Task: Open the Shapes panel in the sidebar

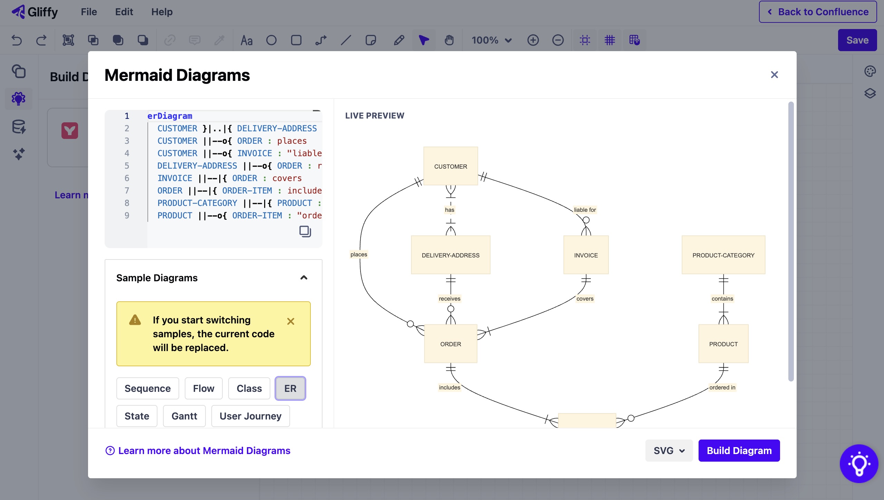Action: pyautogui.click(x=19, y=72)
